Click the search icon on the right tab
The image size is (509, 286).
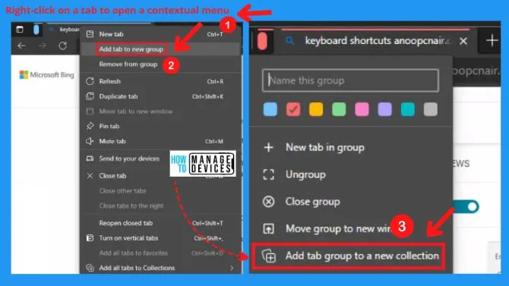coord(289,40)
